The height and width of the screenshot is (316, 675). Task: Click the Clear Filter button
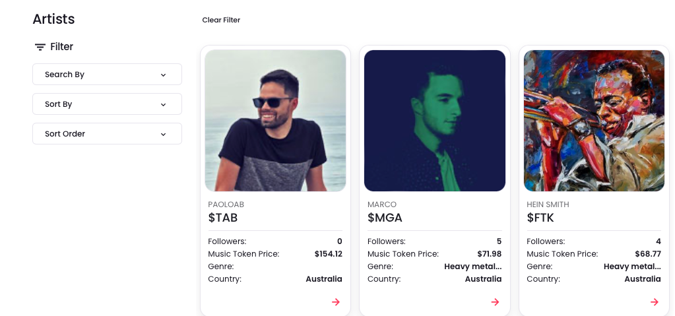pyautogui.click(x=221, y=20)
